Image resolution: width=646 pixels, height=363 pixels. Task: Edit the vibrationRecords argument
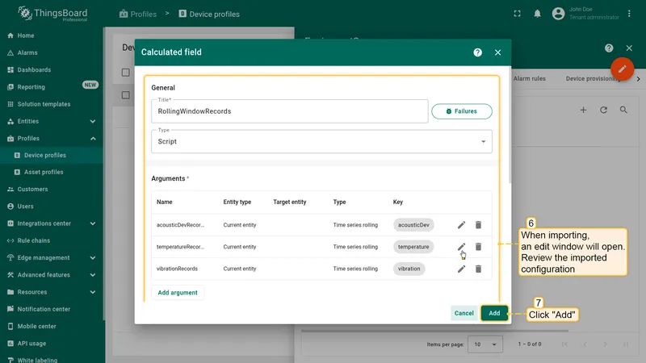[461, 269]
